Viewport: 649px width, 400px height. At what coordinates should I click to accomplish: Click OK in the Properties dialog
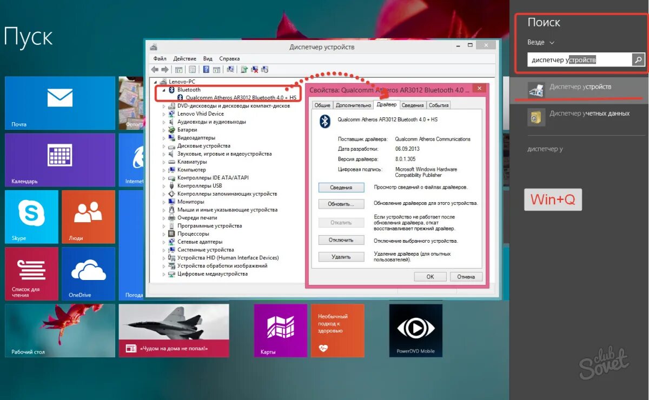click(x=430, y=276)
